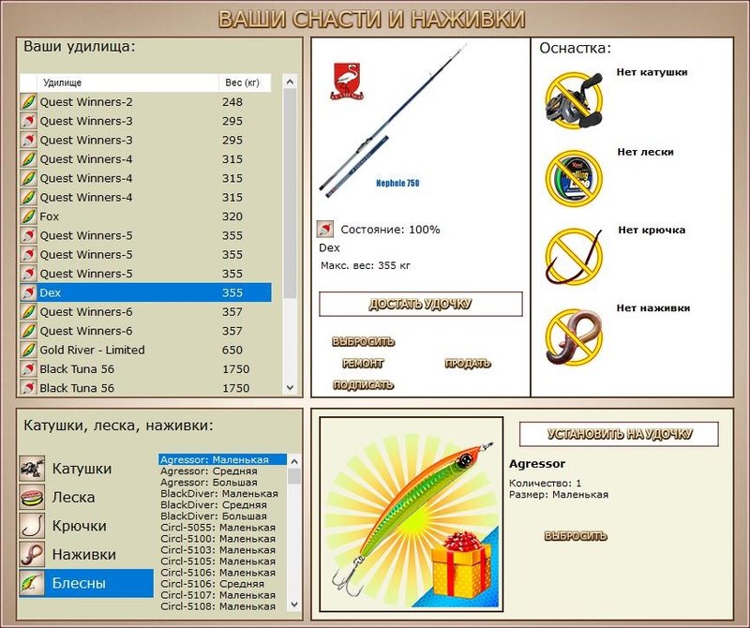750x628 pixels.
Task: Select Circl-5055: Маленькая lure
Action: (x=223, y=528)
